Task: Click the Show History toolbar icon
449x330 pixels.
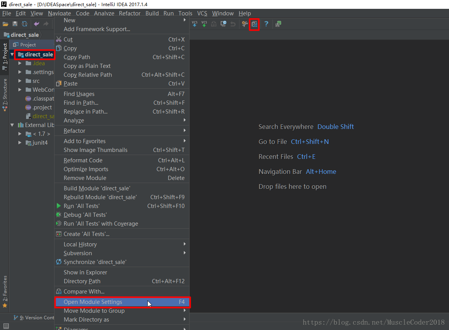Action: coord(223,24)
